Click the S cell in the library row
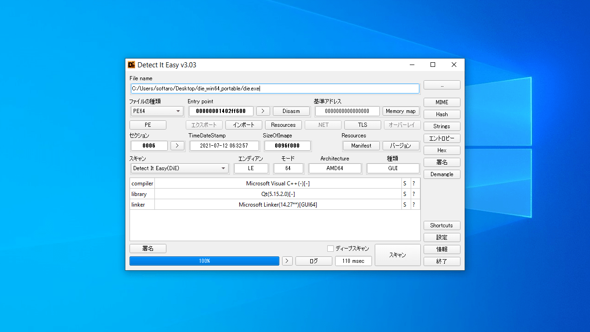 [406, 194]
